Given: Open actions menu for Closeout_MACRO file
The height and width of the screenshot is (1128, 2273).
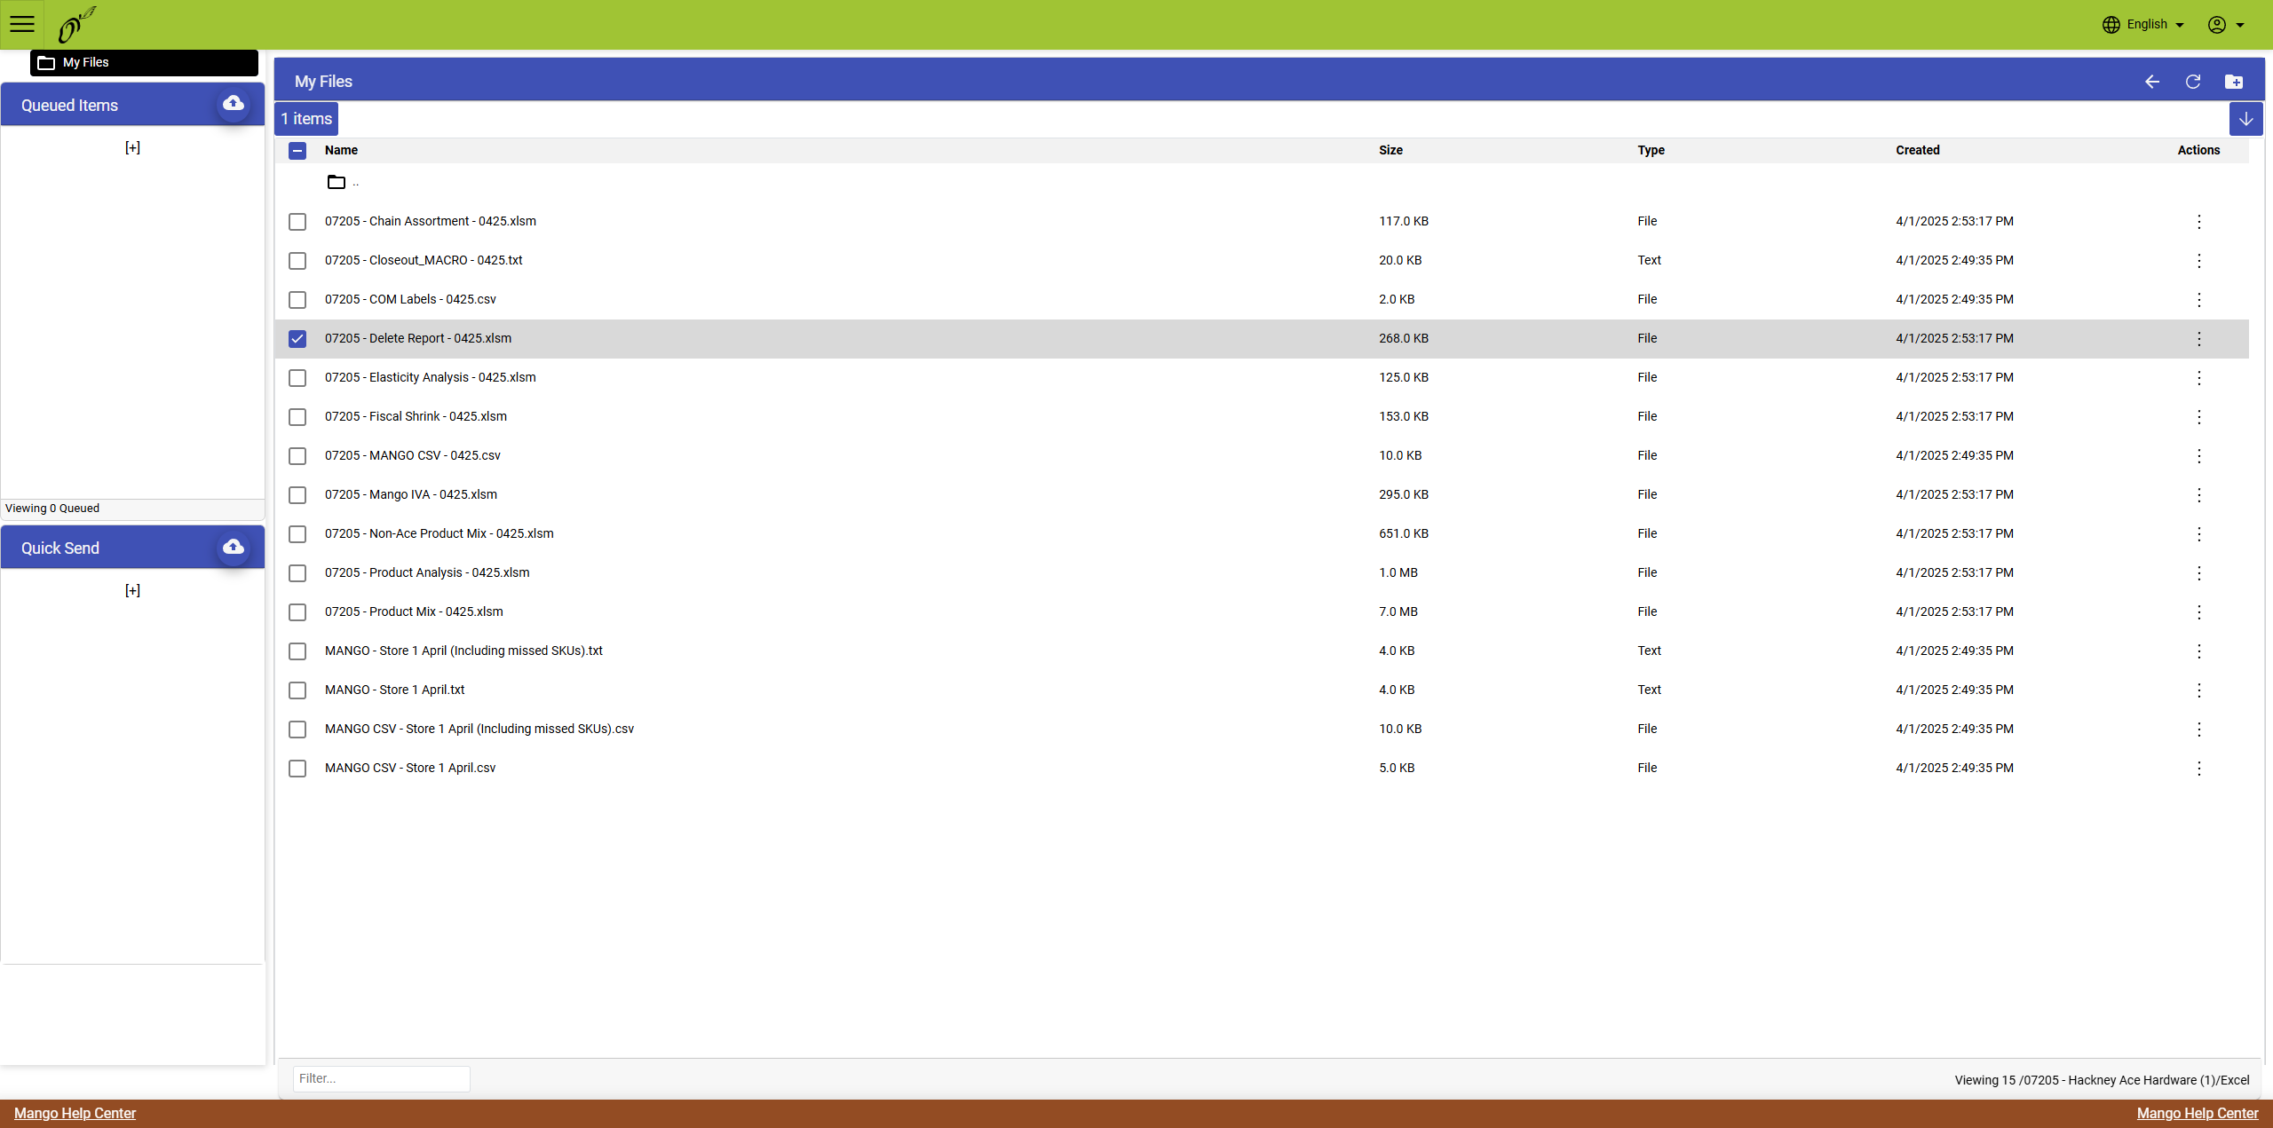Looking at the screenshot, I should tap(2199, 261).
